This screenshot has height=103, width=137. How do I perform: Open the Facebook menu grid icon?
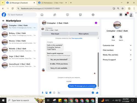(121, 15)
